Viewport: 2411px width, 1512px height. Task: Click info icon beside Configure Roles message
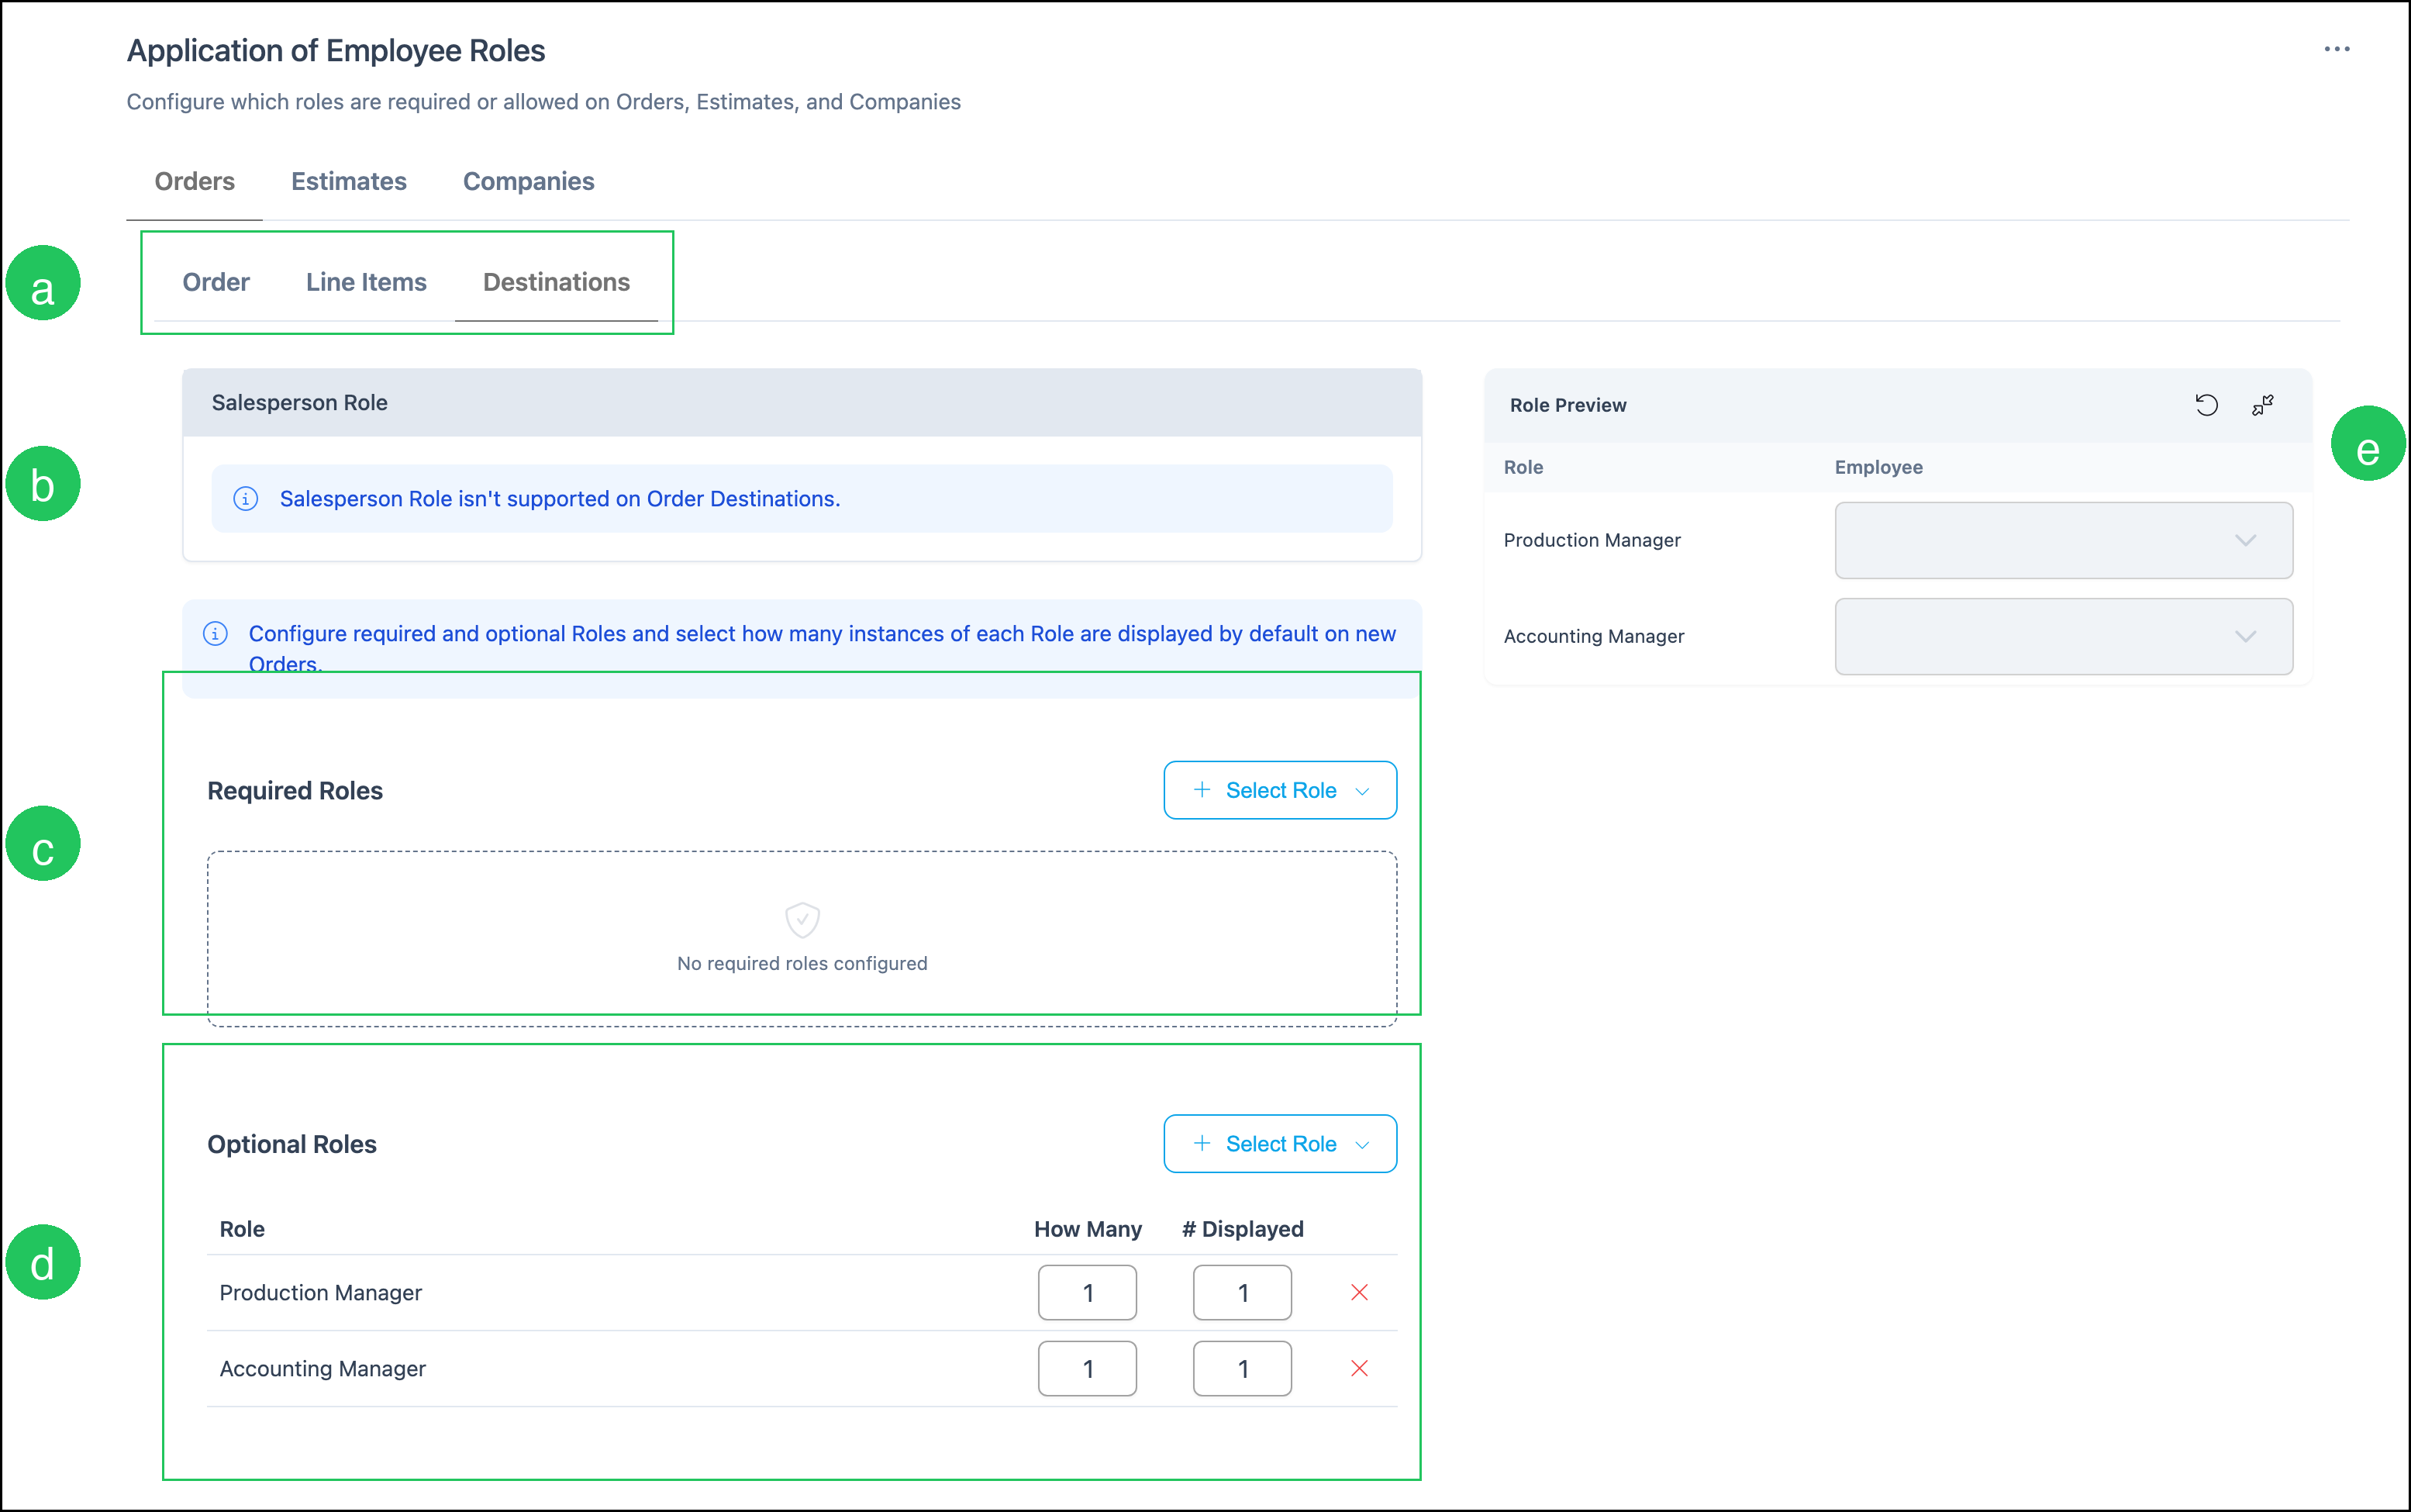(x=215, y=634)
